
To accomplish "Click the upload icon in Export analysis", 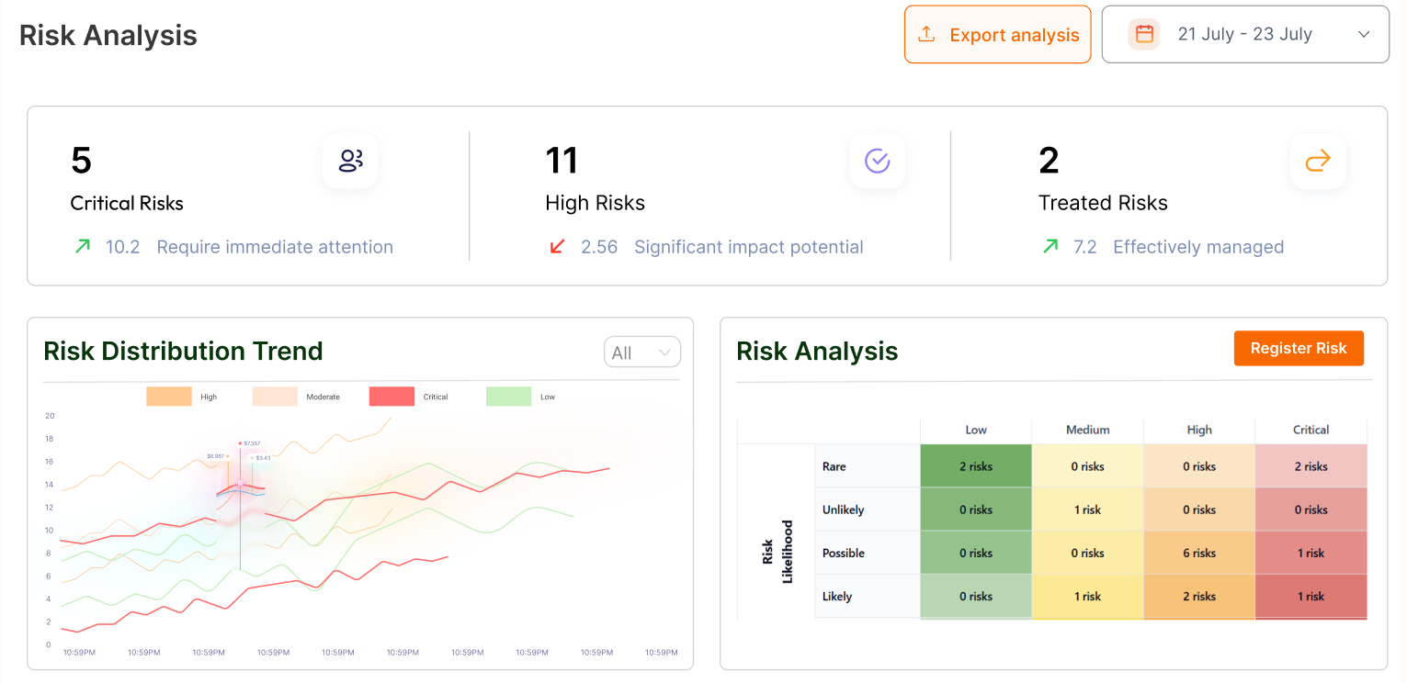I will point(926,35).
